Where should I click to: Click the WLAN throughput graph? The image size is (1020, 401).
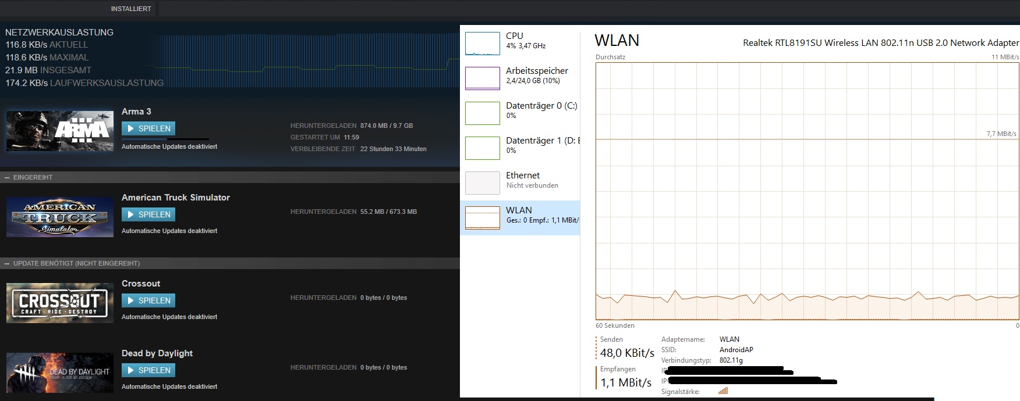(807, 191)
